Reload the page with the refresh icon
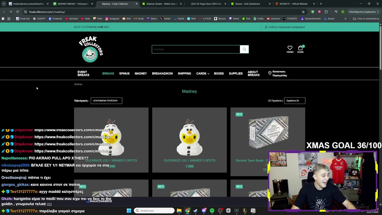The height and width of the screenshot is (215, 382). coord(18,12)
